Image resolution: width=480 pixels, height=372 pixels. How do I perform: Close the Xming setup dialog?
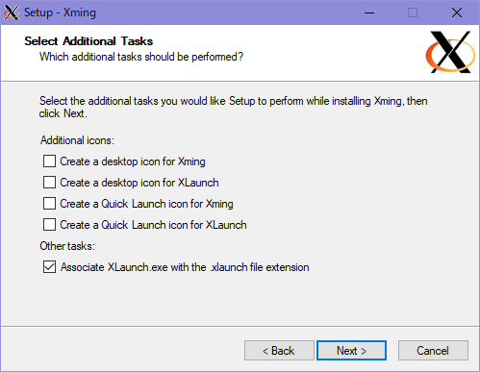(x=457, y=12)
